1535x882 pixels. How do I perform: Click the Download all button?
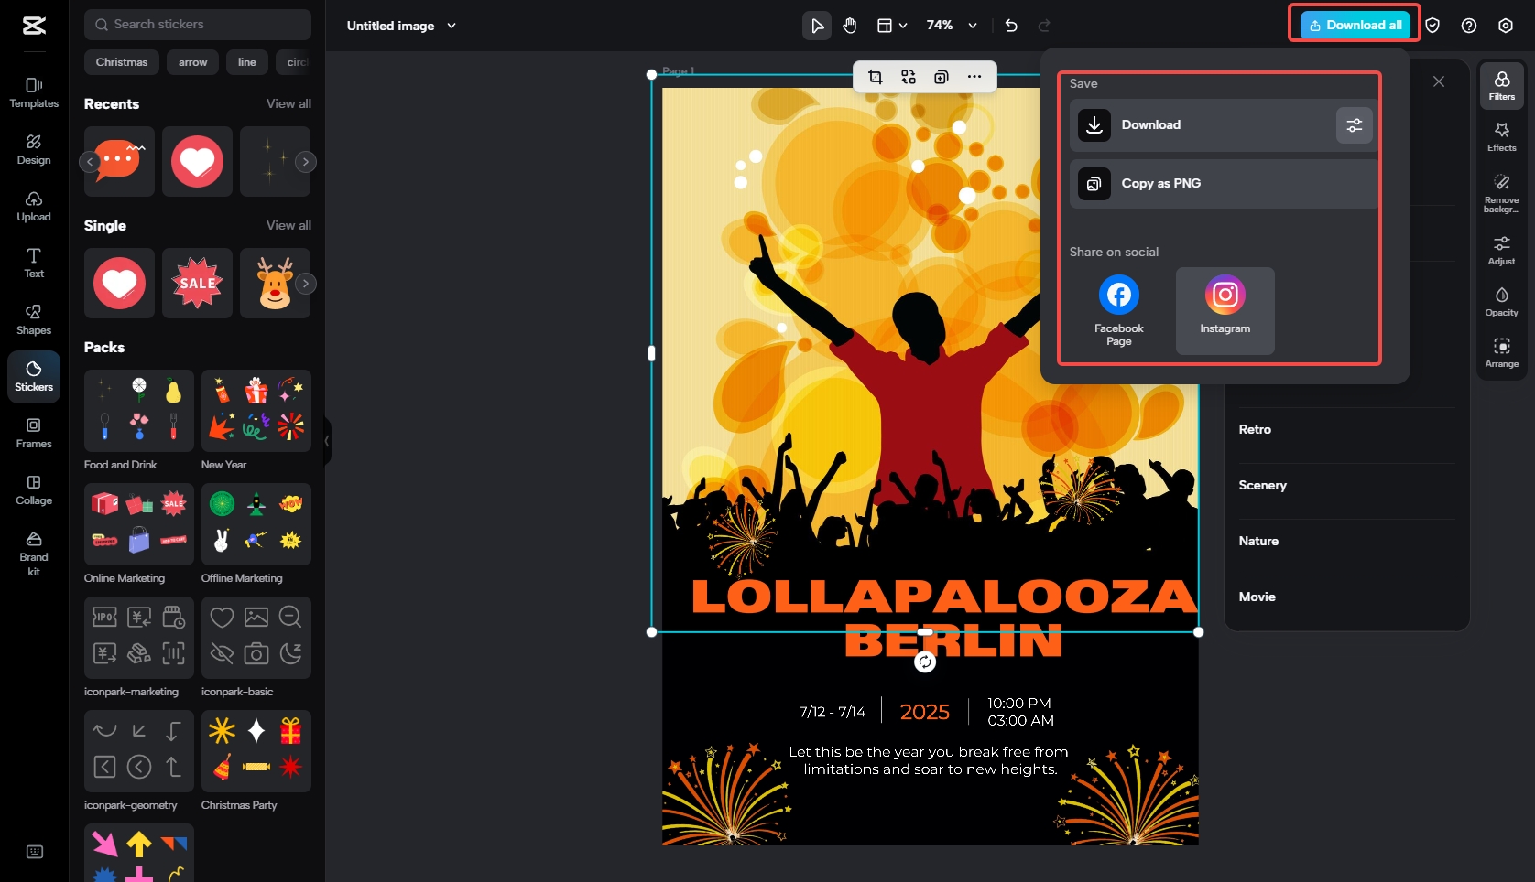pos(1354,24)
